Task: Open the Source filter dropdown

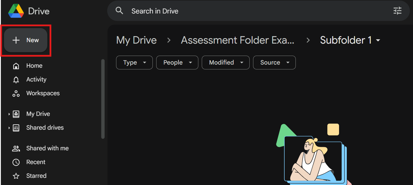Action: (274, 63)
